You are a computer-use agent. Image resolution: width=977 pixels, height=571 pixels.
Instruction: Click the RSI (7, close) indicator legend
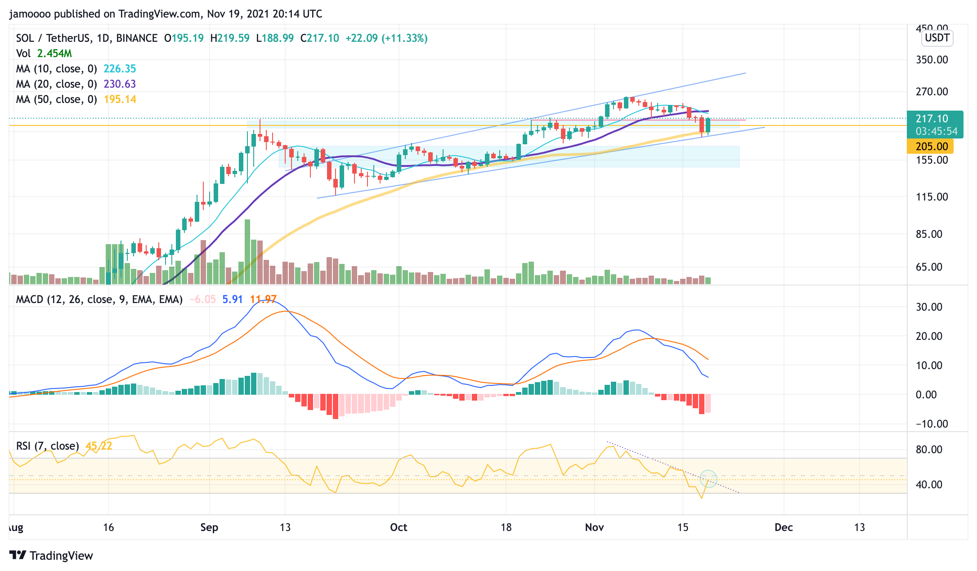(48, 446)
